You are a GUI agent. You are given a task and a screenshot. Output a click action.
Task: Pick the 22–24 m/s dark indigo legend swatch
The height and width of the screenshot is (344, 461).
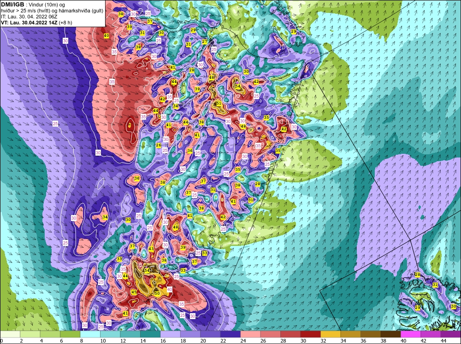click(x=230, y=334)
